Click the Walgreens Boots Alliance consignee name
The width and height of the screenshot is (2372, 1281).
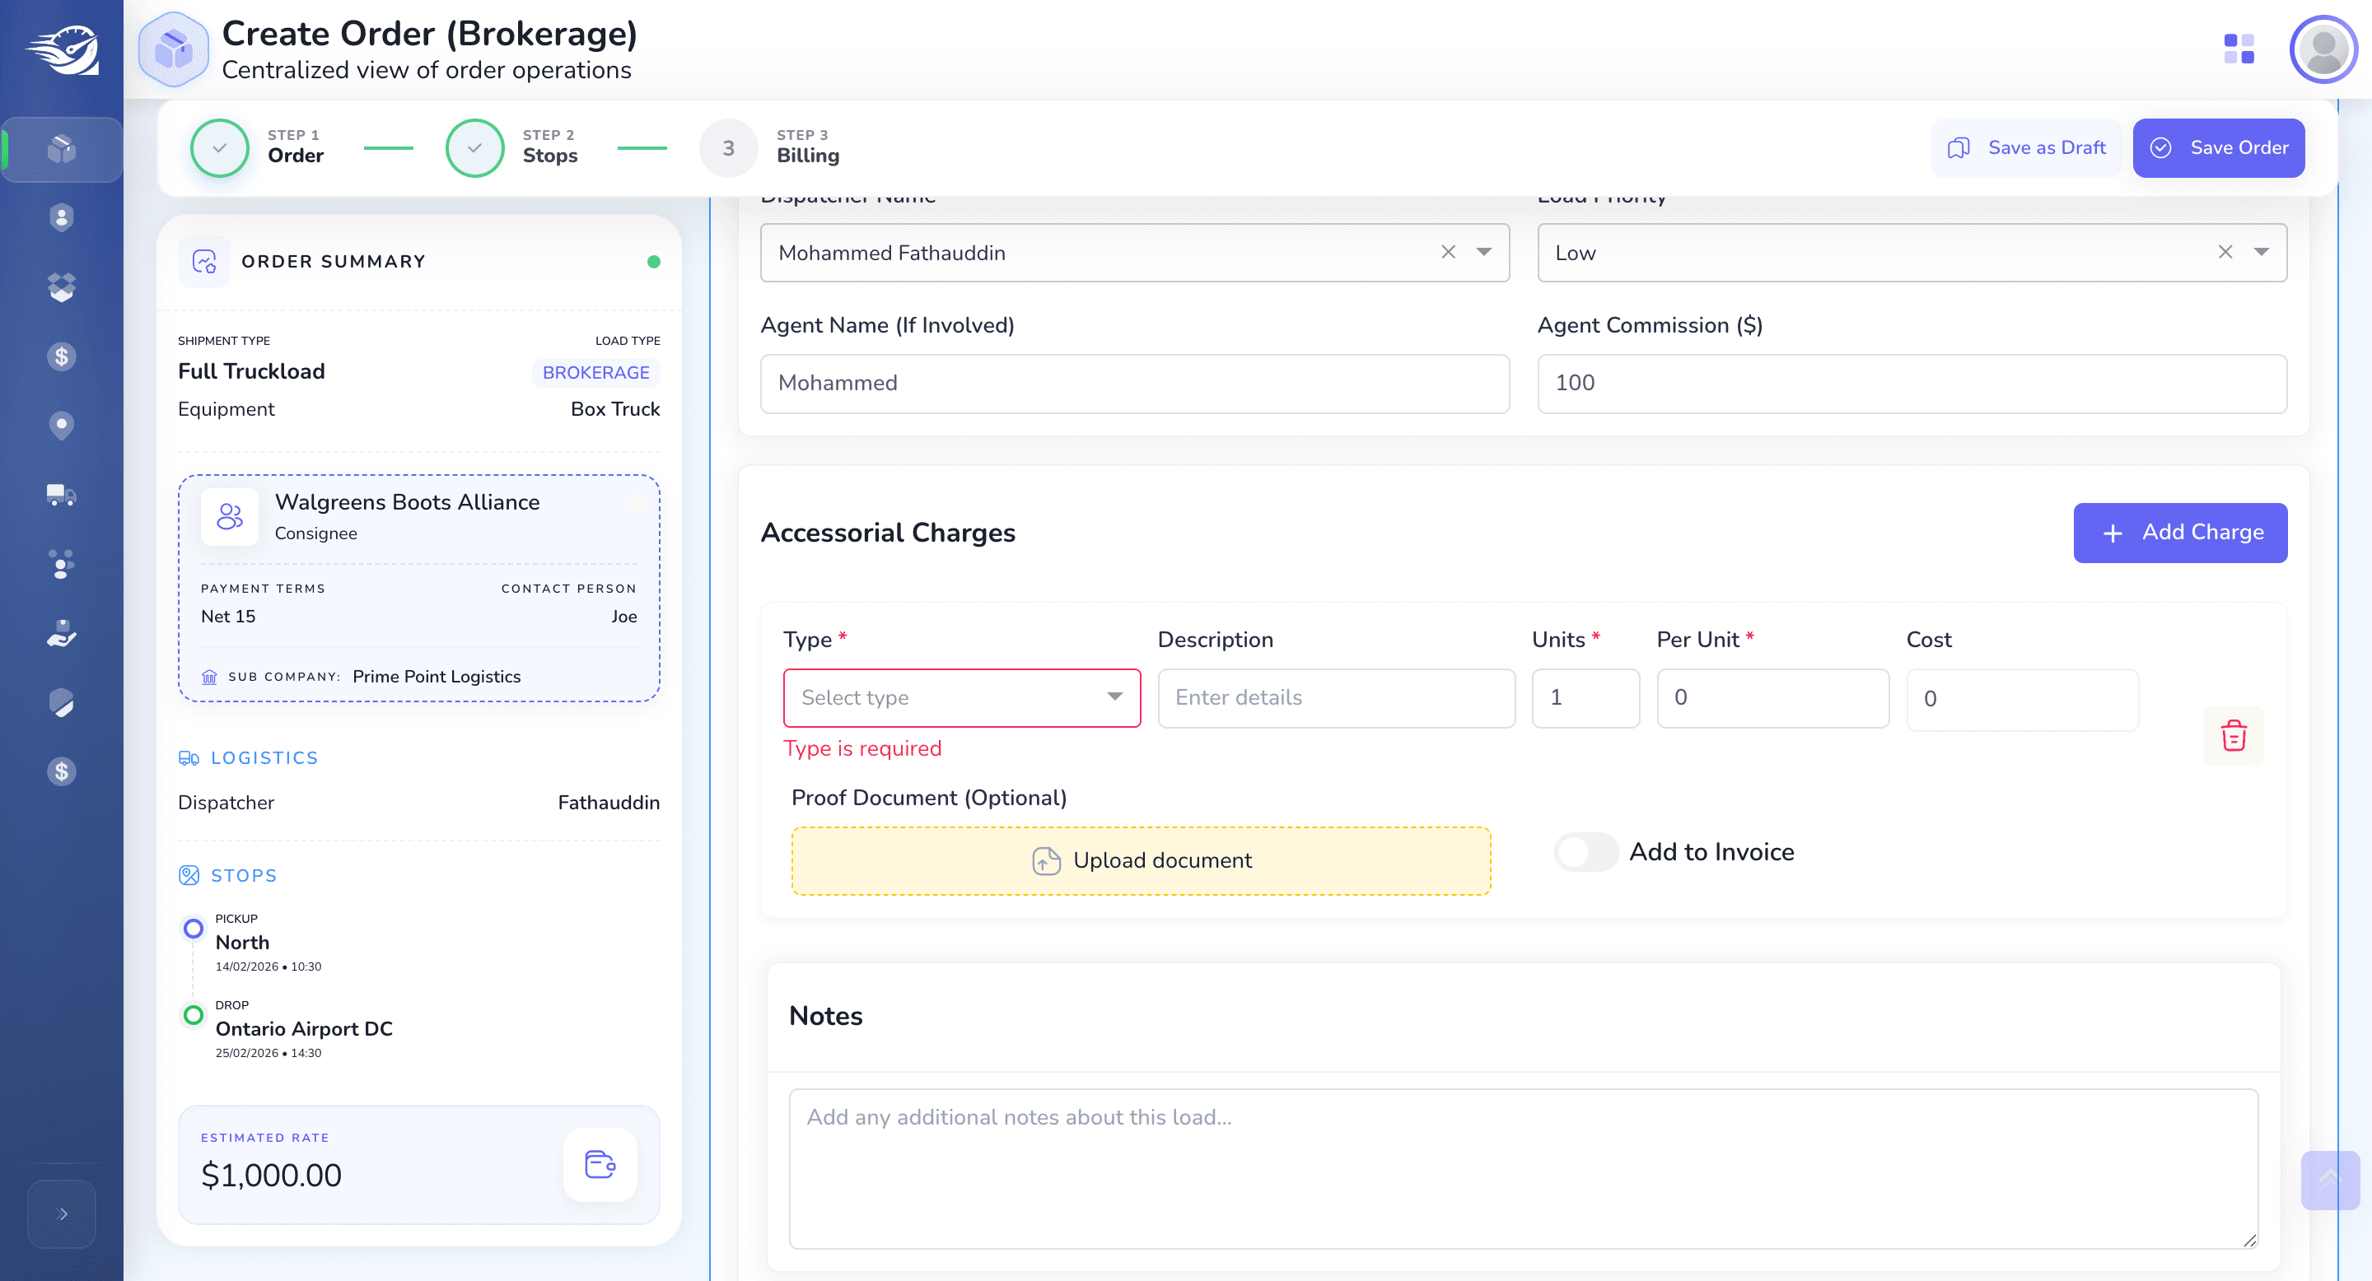click(407, 501)
